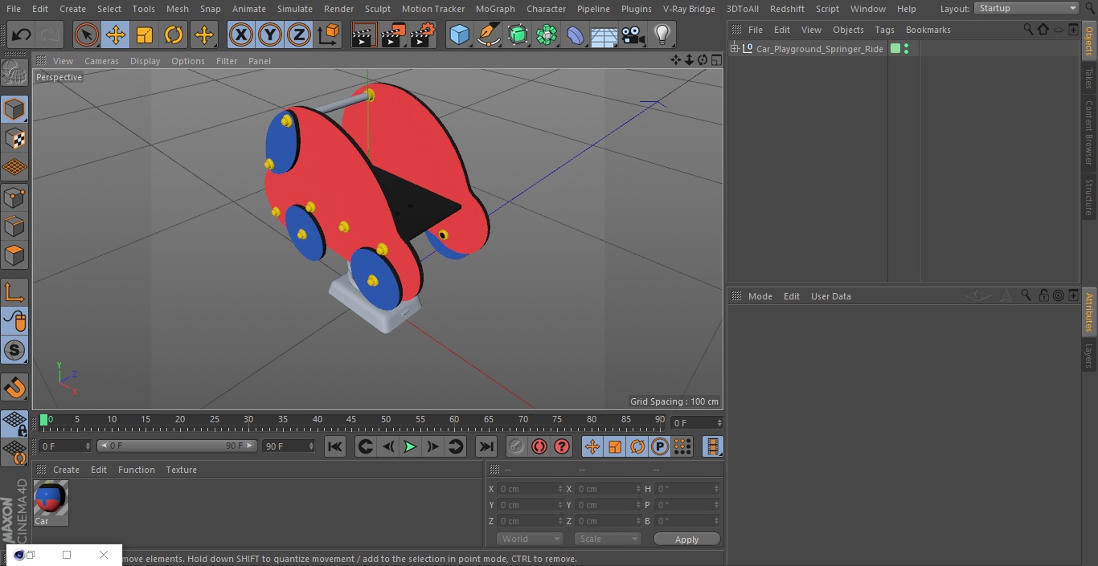Toggle Position keyframe recording
Image resolution: width=1098 pixels, height=566 pixels.
[x=592, y=446]
